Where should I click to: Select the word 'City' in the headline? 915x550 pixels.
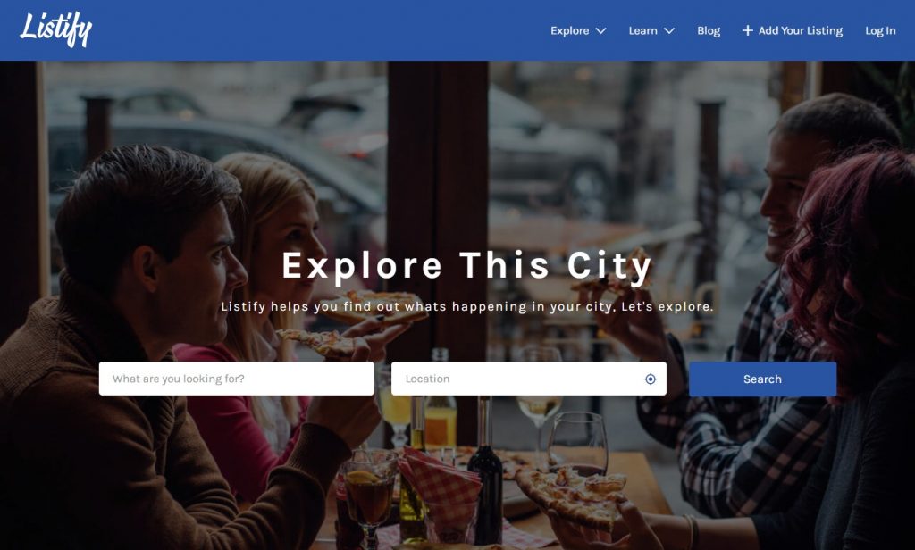pyautogui.click(x=609, y=267)
